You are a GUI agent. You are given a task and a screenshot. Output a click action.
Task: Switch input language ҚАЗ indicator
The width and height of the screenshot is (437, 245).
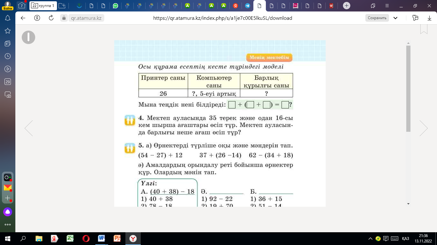click(406, 238)
